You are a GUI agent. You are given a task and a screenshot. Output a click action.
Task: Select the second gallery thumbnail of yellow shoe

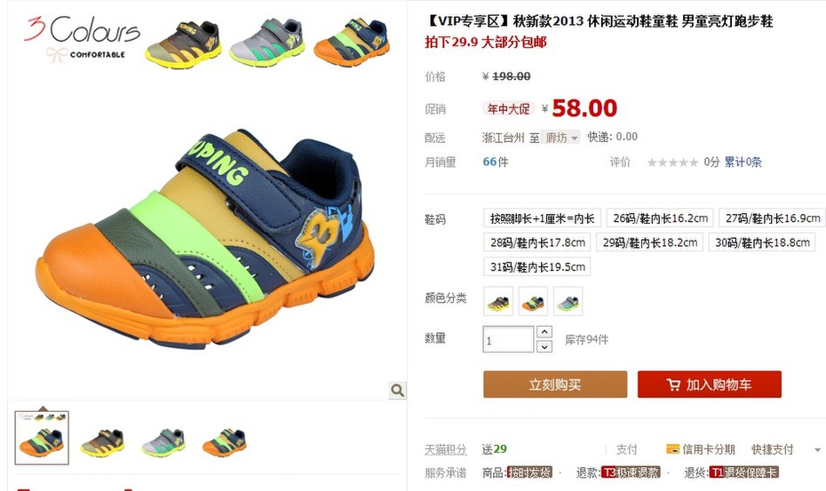(103, 441)
